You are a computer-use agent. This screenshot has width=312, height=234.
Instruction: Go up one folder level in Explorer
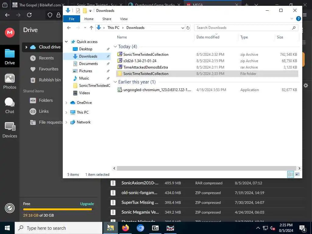coord(91,28)
